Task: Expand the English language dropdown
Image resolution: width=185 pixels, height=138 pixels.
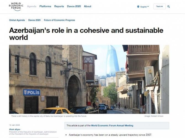Action: coord(145,7)
